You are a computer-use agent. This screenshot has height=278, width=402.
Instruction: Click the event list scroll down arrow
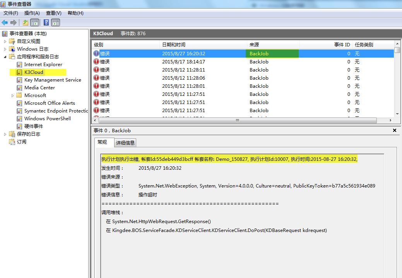click(397, 114)
